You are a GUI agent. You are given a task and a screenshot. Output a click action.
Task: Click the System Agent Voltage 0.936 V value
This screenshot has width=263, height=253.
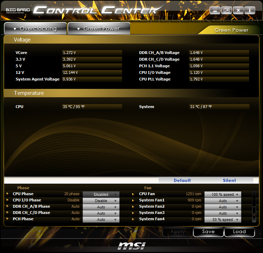(92, 79)
